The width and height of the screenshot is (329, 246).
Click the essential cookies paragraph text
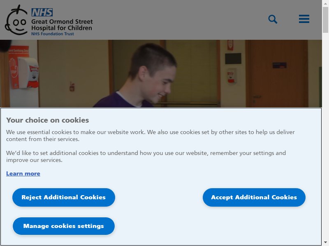click(150, 136)
